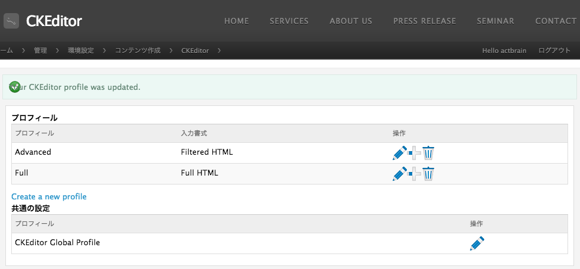Open the HOME menu item

(x=236, y=21)
